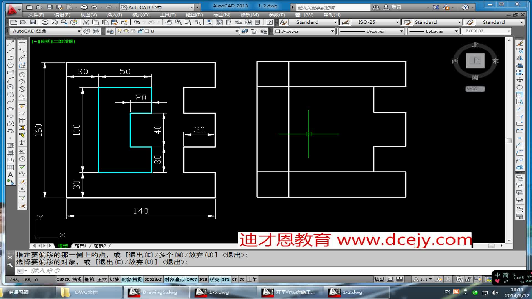Select the Line tool in draw toolbar
This screenshot has width=532, height=299.
pos(10,43)
